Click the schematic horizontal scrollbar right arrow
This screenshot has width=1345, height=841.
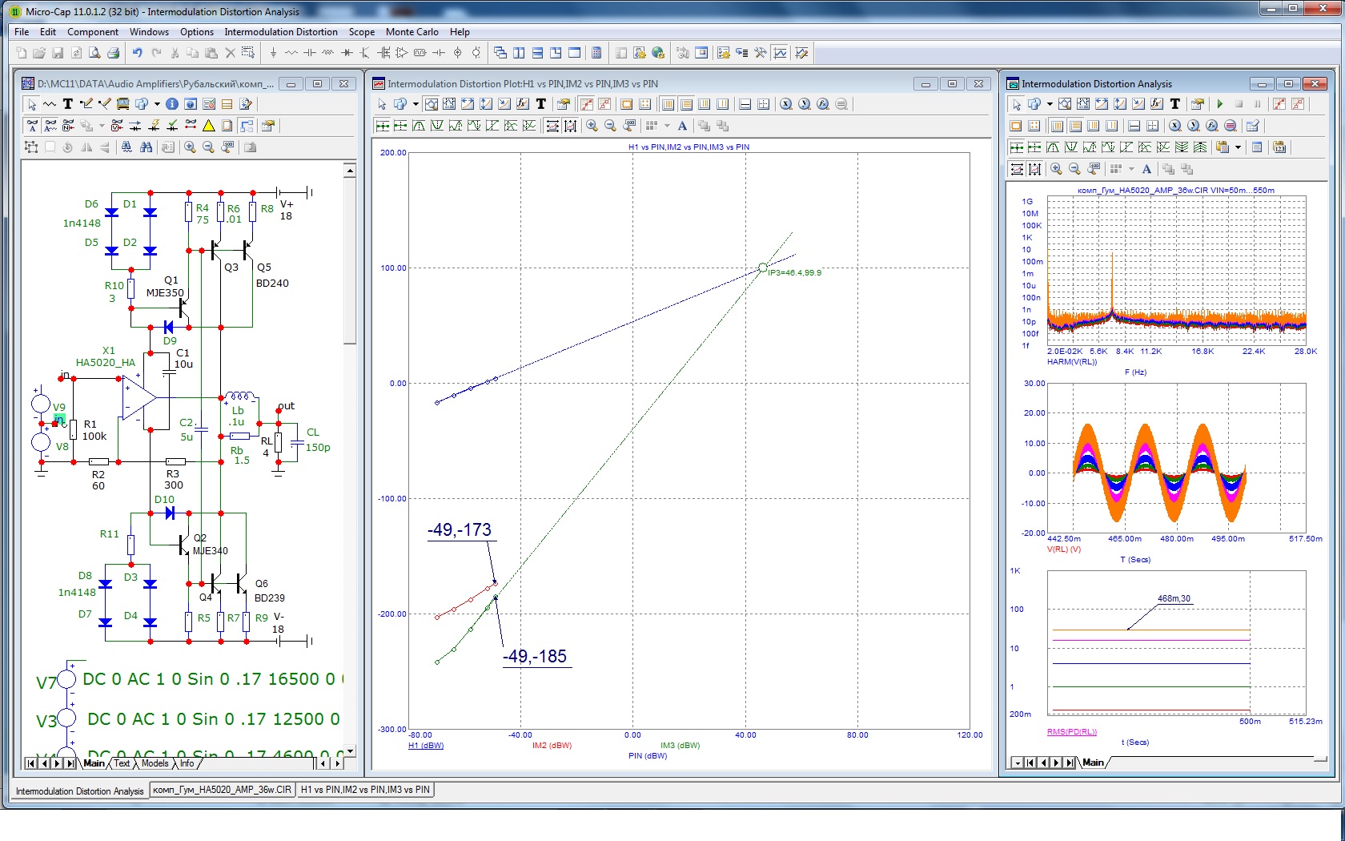(338, 763)
